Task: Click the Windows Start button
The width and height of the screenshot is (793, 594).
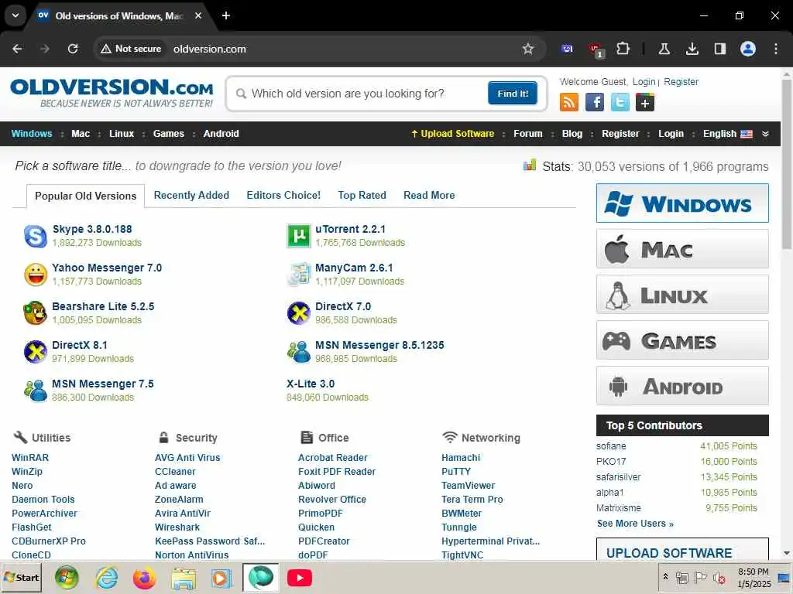Action: point(21,577)
